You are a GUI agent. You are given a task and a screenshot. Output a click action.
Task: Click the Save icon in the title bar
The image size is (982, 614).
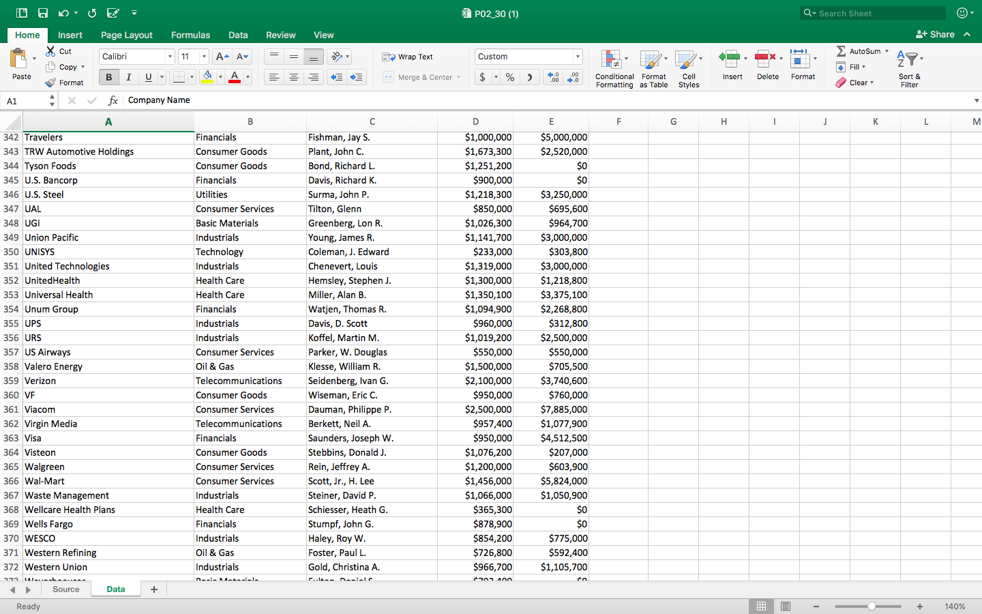tap(43, 13)
